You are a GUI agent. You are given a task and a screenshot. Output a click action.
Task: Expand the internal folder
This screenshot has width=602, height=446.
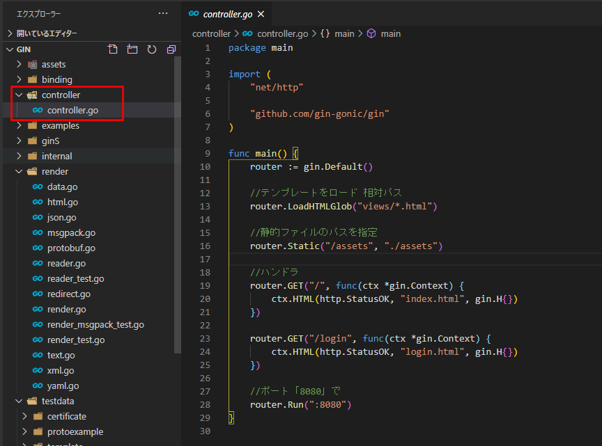click(19, 156)
